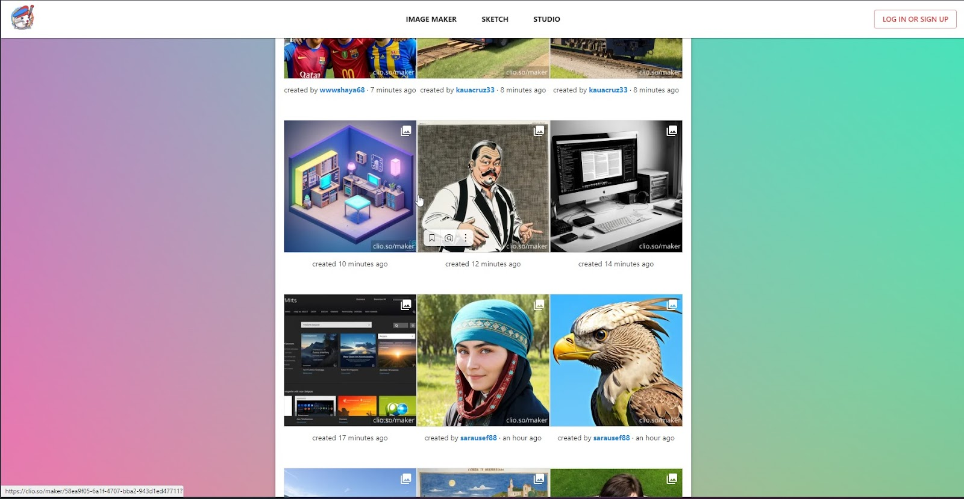
Task: Open kauacruz33 link under the locomotive image
Action: (608, 90)
